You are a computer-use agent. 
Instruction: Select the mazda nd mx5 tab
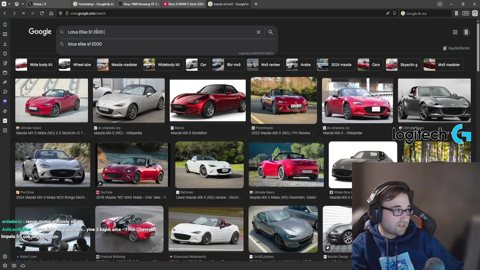[x=228, y=4]
